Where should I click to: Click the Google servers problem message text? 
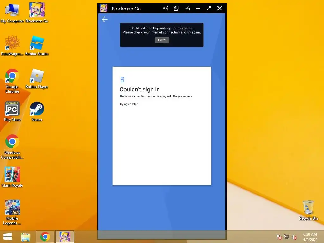click(x=156, y=96)
